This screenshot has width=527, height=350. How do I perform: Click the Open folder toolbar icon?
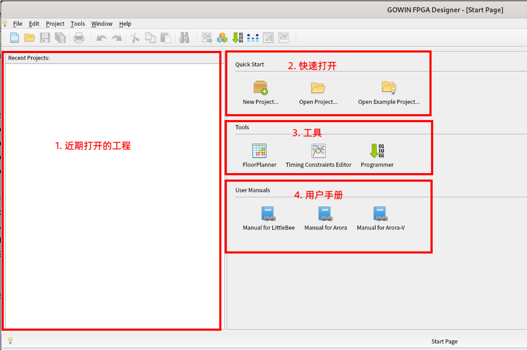29,38
